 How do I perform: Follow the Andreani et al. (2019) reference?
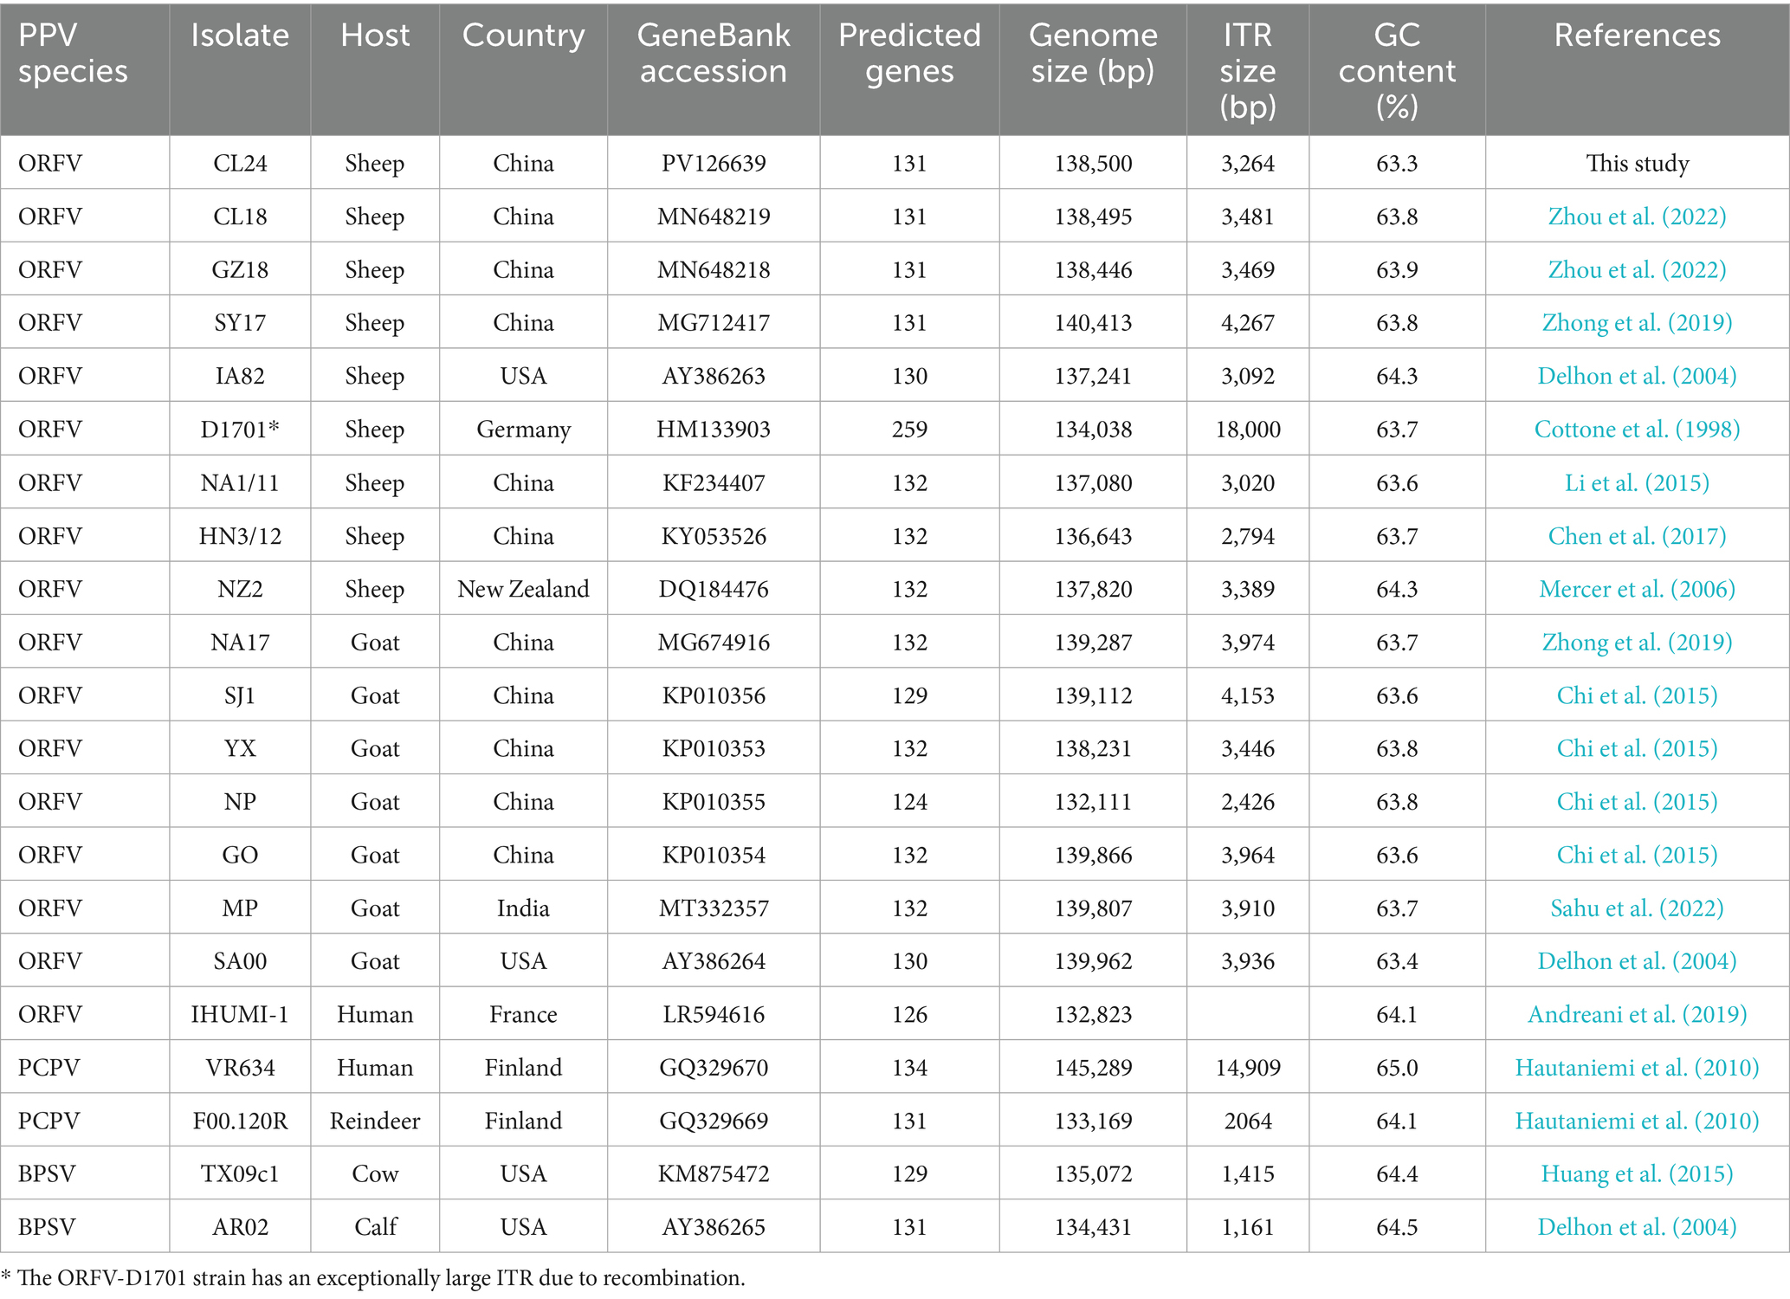pyautogui.click(x=1636, y=1014)
